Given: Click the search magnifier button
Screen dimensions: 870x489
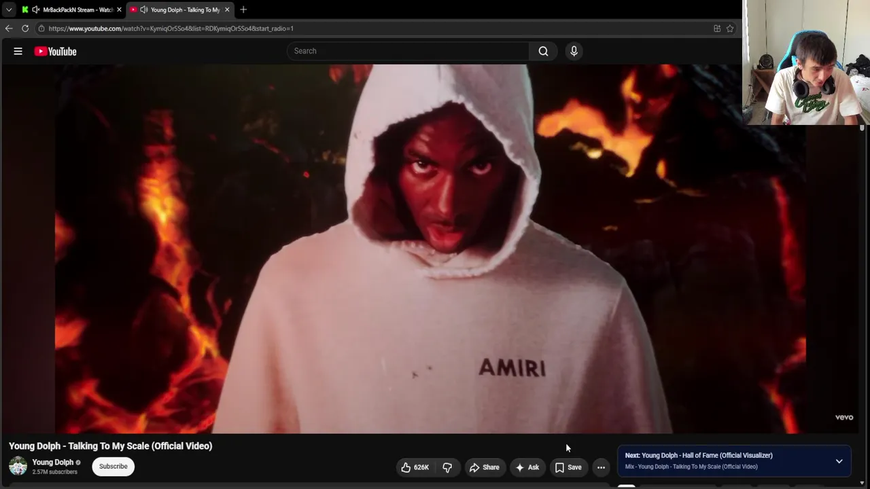Looking at the screenshot, I should point(543,51).
